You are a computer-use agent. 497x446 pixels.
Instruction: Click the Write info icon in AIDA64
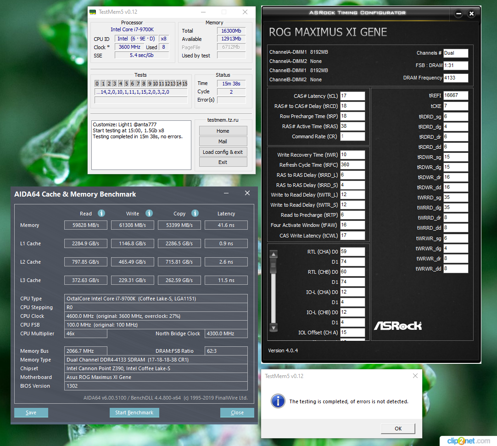tap(149, 213)
